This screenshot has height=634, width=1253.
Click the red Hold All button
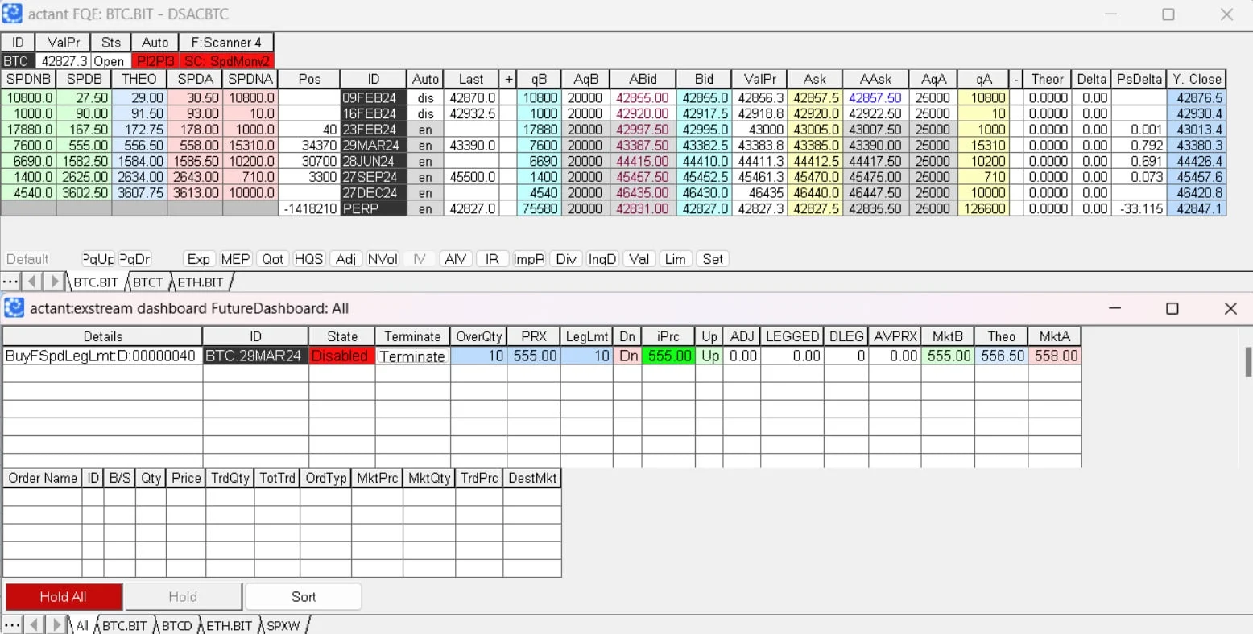point(64,596)
